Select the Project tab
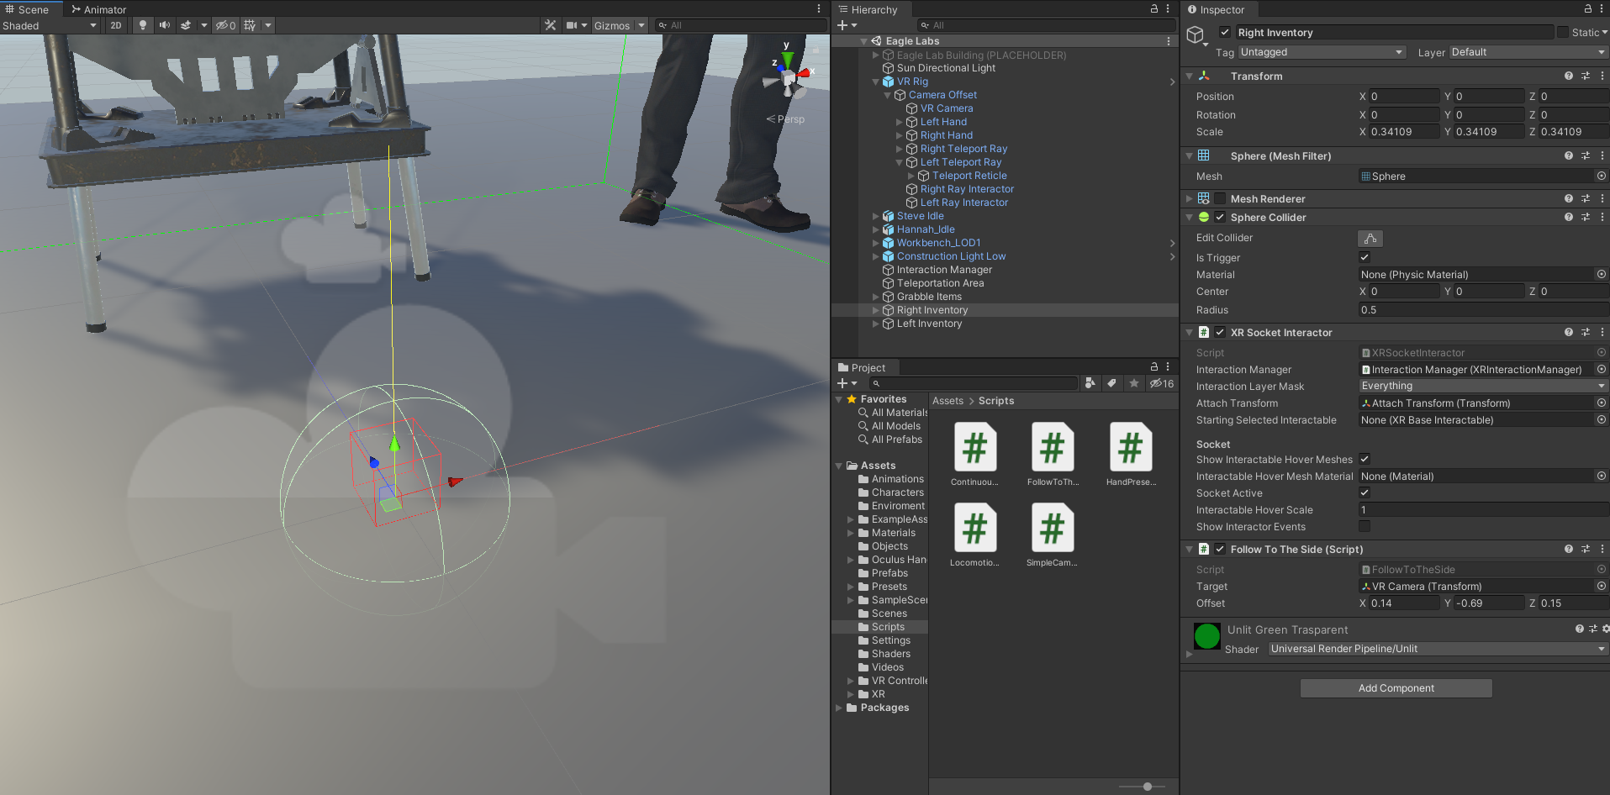This screenshot has height=795, width=1610. pyautogui.click(x=864, y=367)
